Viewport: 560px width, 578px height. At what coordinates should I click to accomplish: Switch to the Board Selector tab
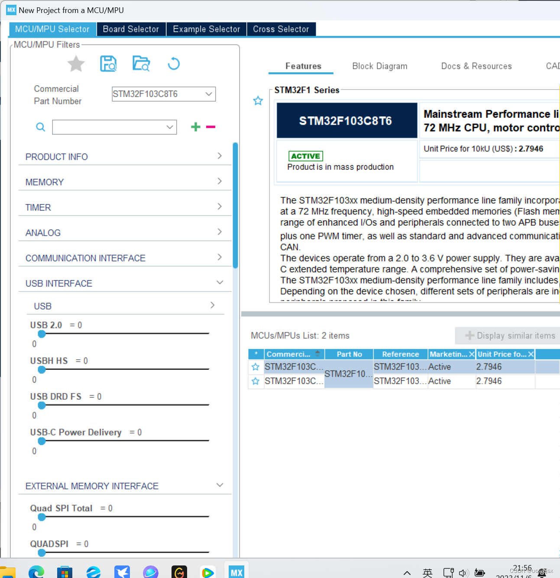coord(131,29)
